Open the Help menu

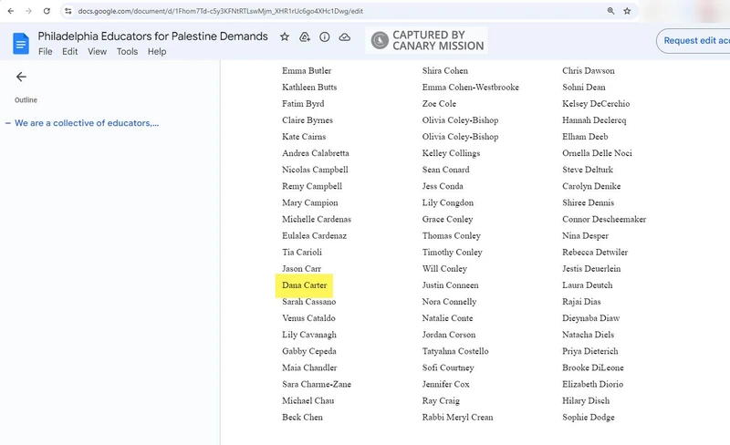tap(157, 52)
